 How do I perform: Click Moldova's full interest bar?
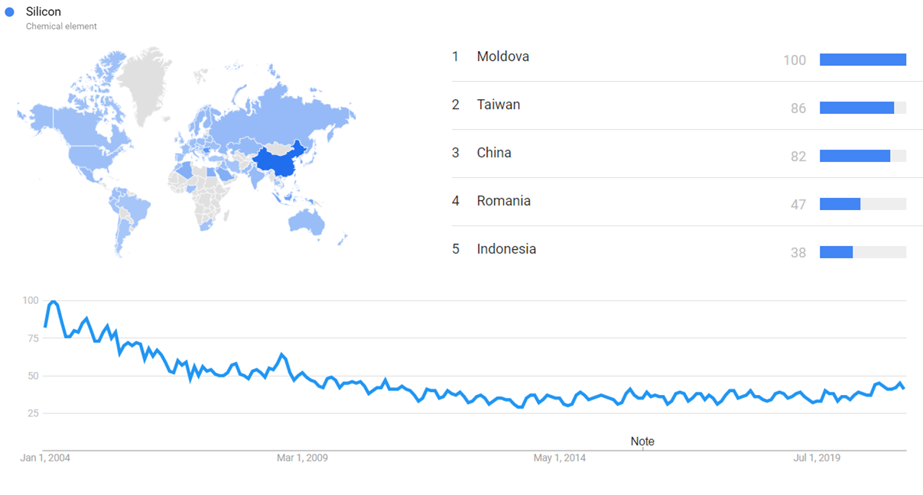863,60
